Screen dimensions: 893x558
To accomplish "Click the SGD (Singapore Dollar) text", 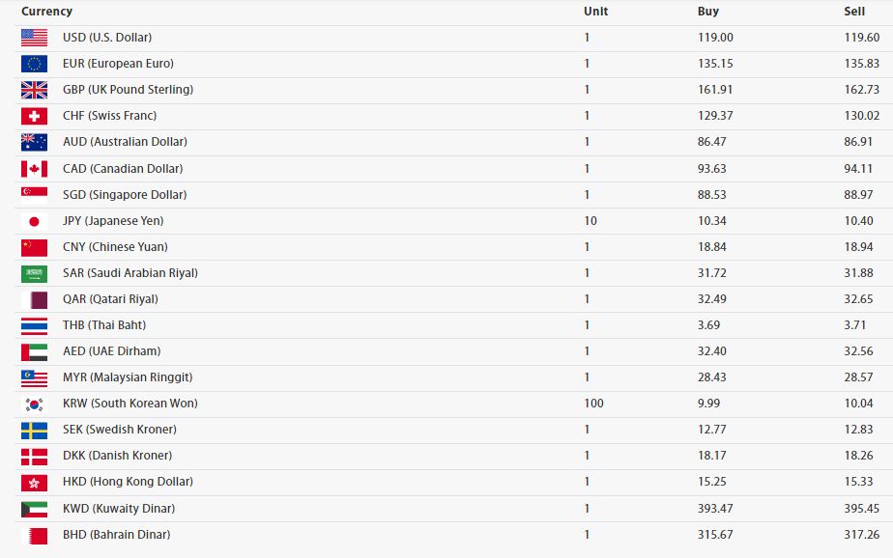I will coord(125,195).
